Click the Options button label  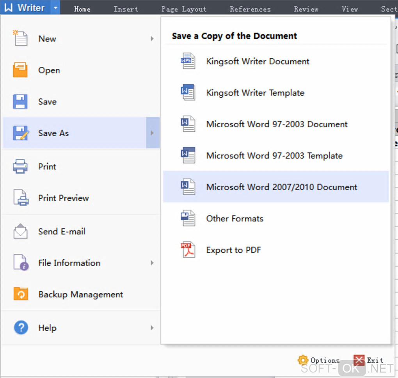pyautogui.click(x=325, y=360)
